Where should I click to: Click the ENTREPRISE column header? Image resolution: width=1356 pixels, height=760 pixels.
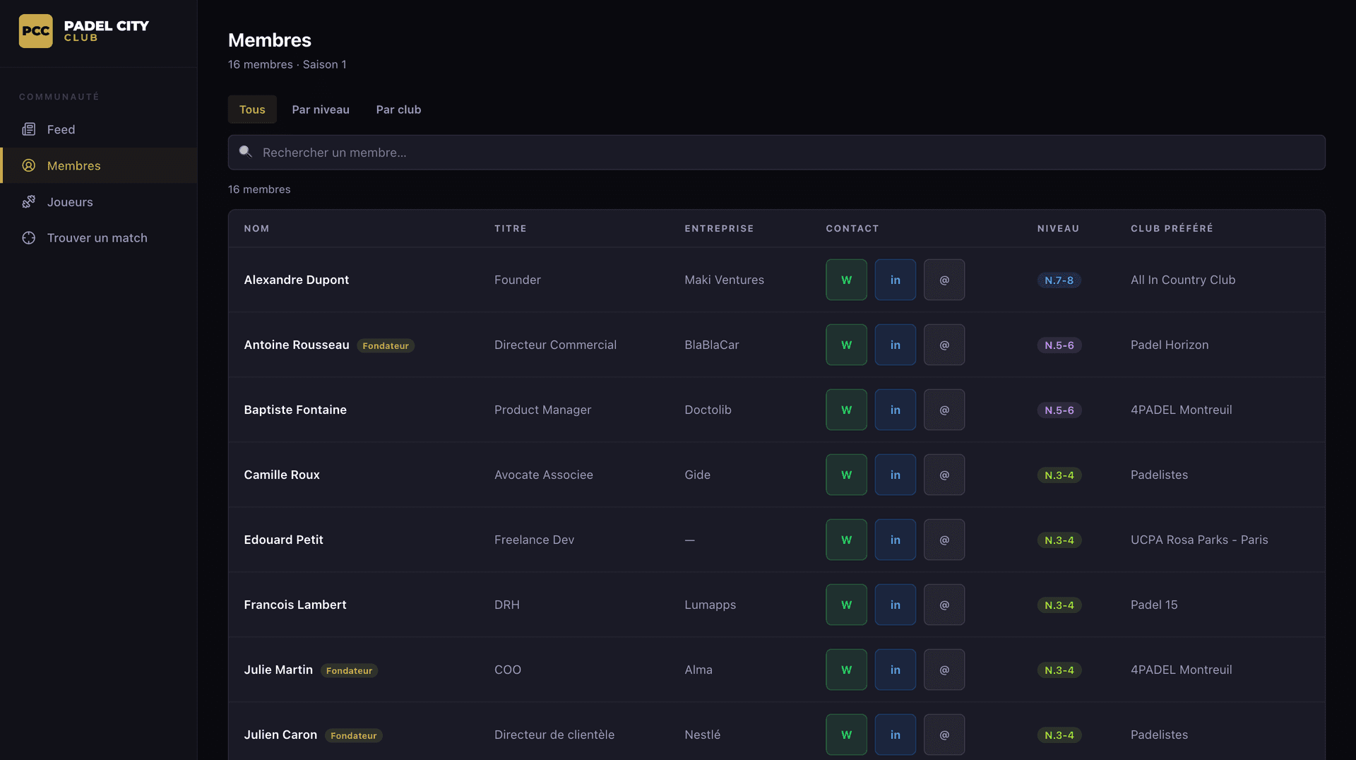[x=719, y=228]
